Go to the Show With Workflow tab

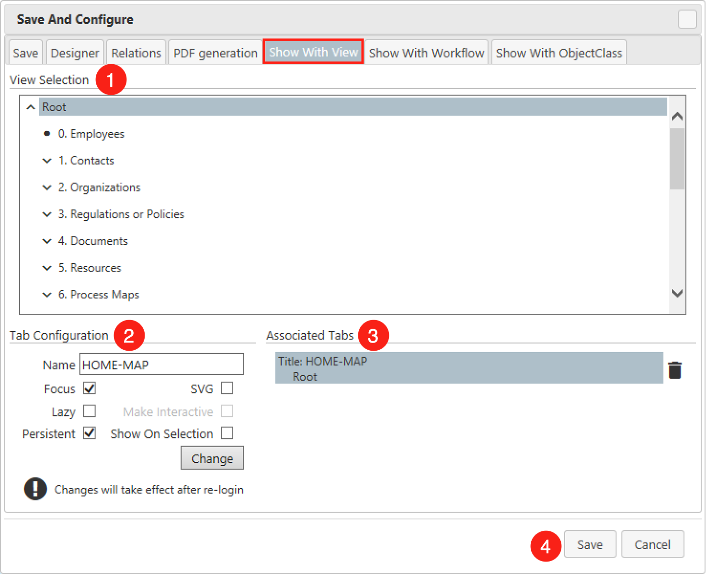(426, 53)
